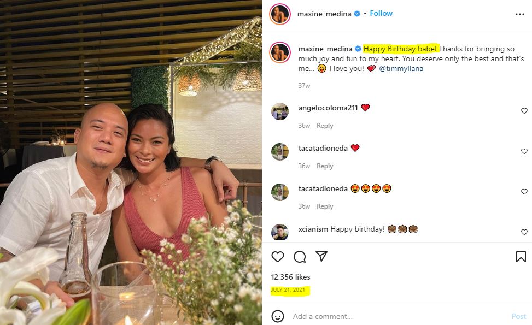Viewport: 532px width, 325px height.
Task: Post the comment
Action: [x=519, y=316]
